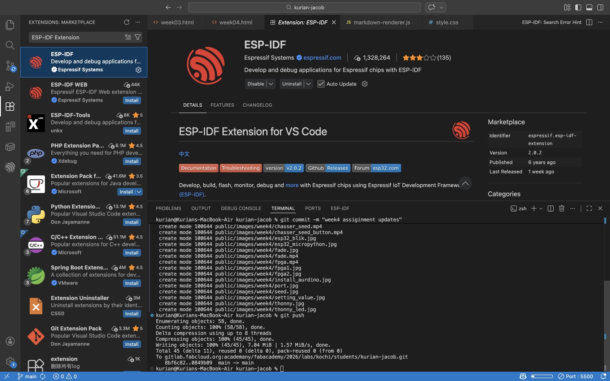Open the Explorer view in the activity bar
The image size is (610, 381).
[x=10, y=25]
